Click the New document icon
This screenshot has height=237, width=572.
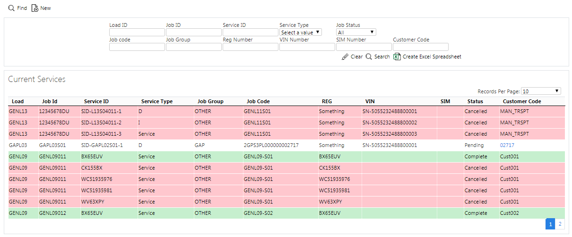click(x=35, y=8)
